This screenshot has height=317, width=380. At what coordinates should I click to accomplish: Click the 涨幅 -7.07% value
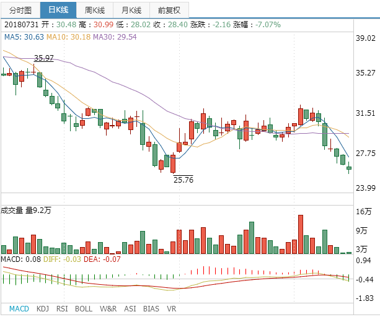click(x=257, y=24)
